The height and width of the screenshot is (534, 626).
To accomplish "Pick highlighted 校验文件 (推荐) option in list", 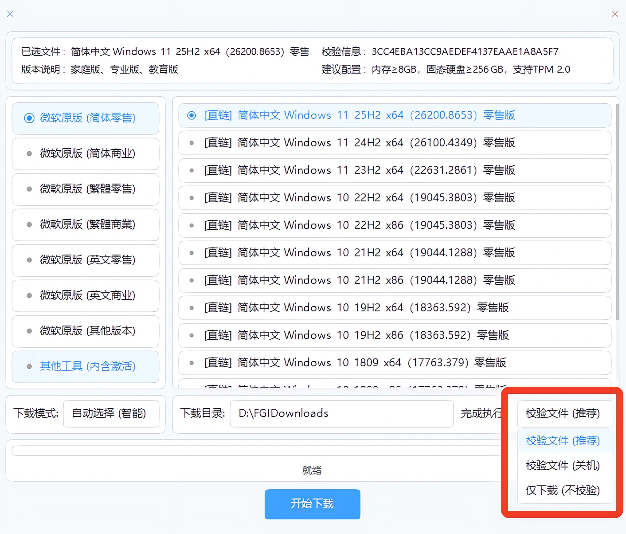I will pos(565,441).
